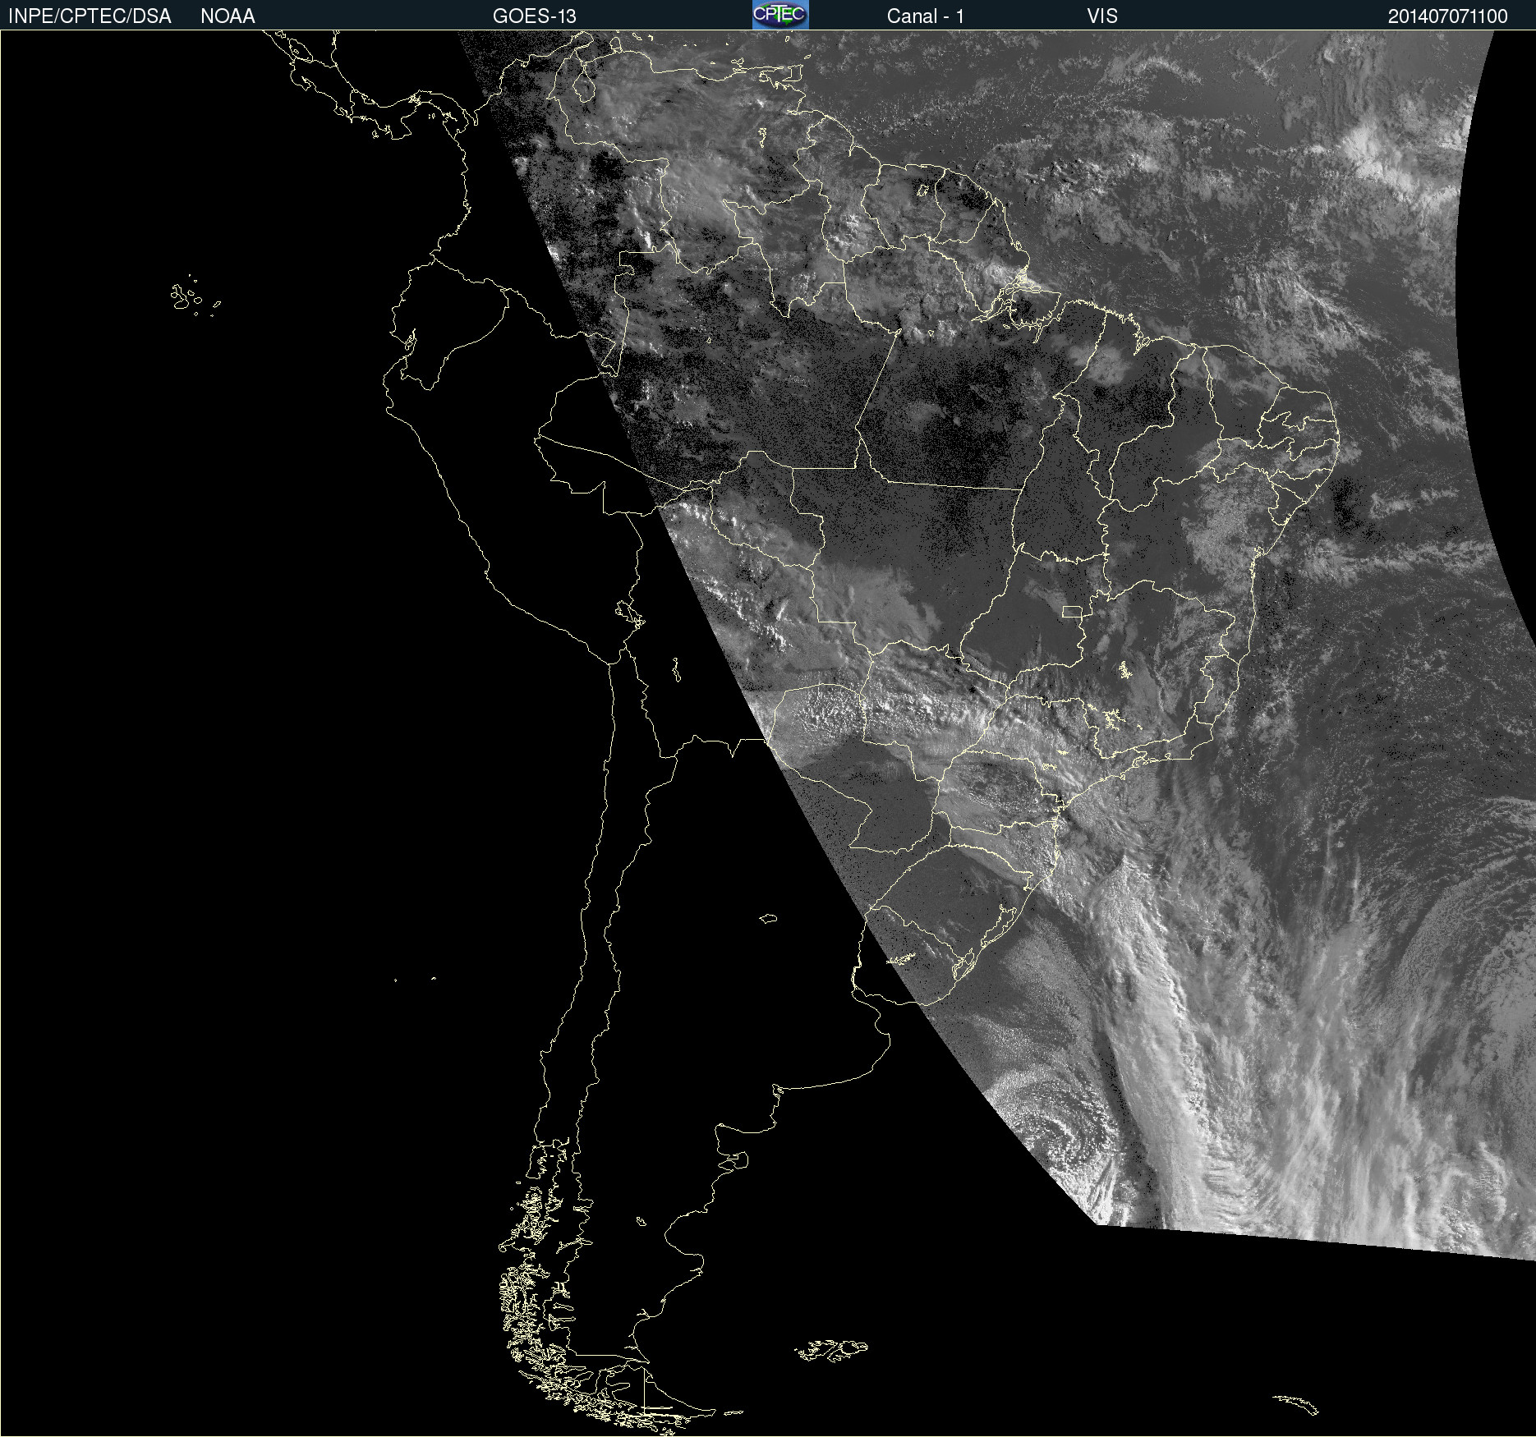This screenshot has width=1536, height=1437.
Task: Click the Galápagos Islands outline
Action: [x=188, y=297]
